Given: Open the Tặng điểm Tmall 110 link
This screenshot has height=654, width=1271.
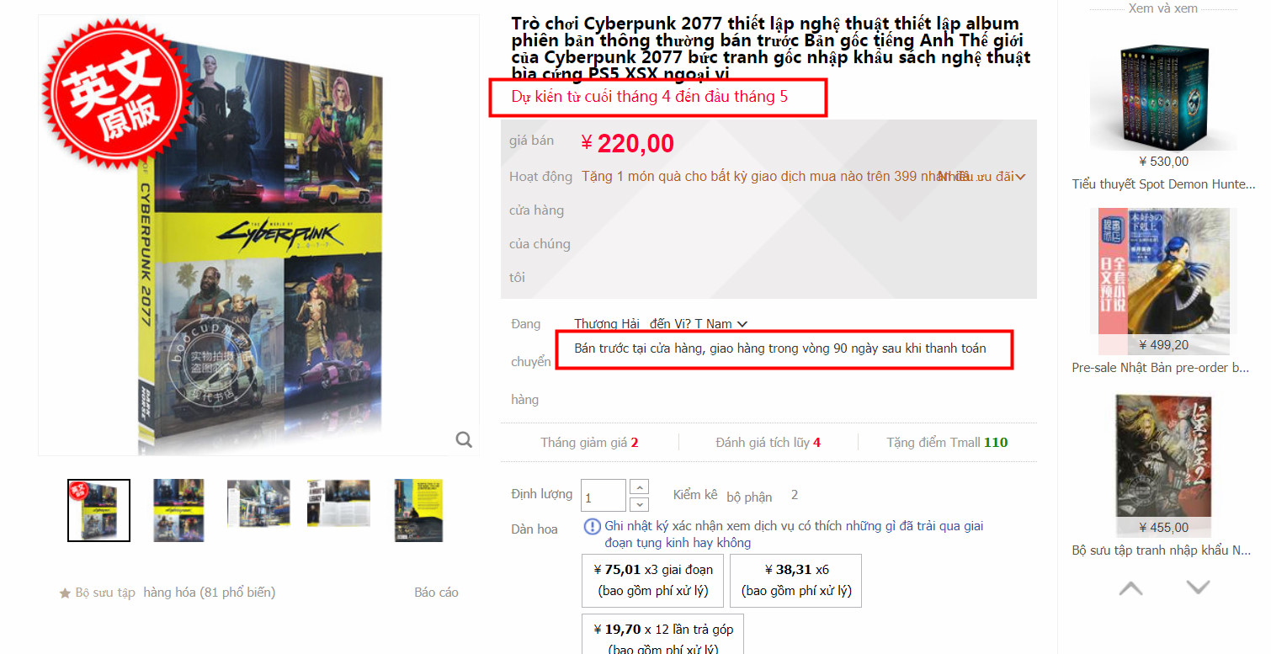Looking at the screenshot, I should pos(947,443).
